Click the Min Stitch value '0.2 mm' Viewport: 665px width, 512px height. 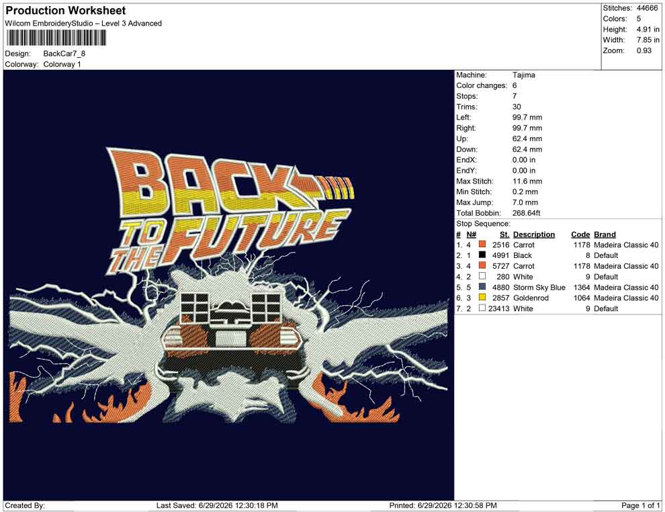[525, 191]
